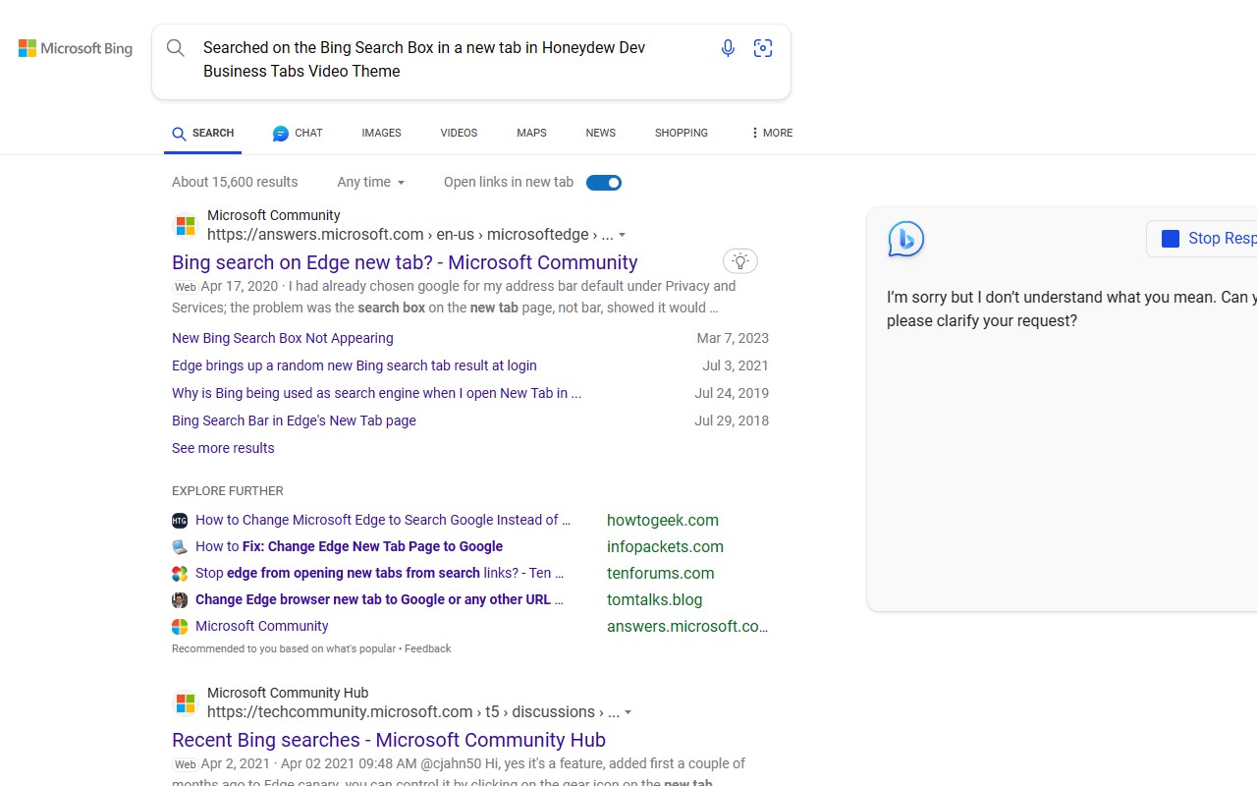The image size is (1257, 786).
Task: Toggle Open links in new tab switch
Action: (604, 183)
